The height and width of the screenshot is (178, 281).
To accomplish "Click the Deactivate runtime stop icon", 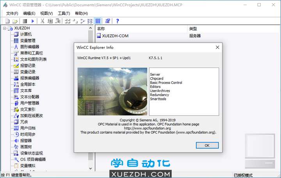I will 25,21.
